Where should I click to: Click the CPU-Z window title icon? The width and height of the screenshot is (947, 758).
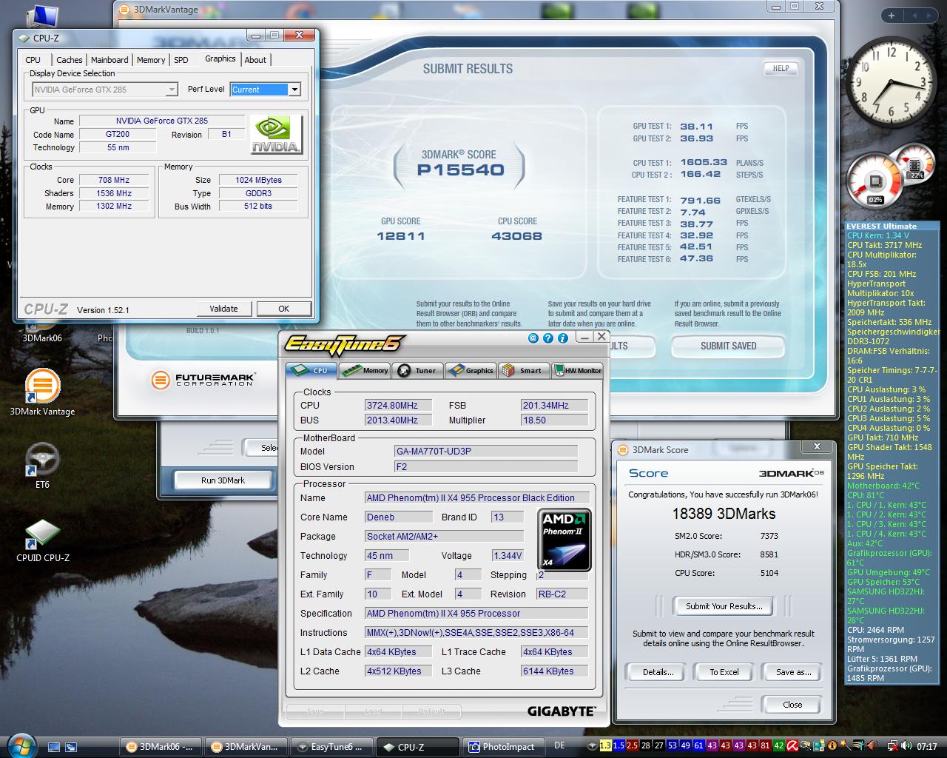point(24,38)
